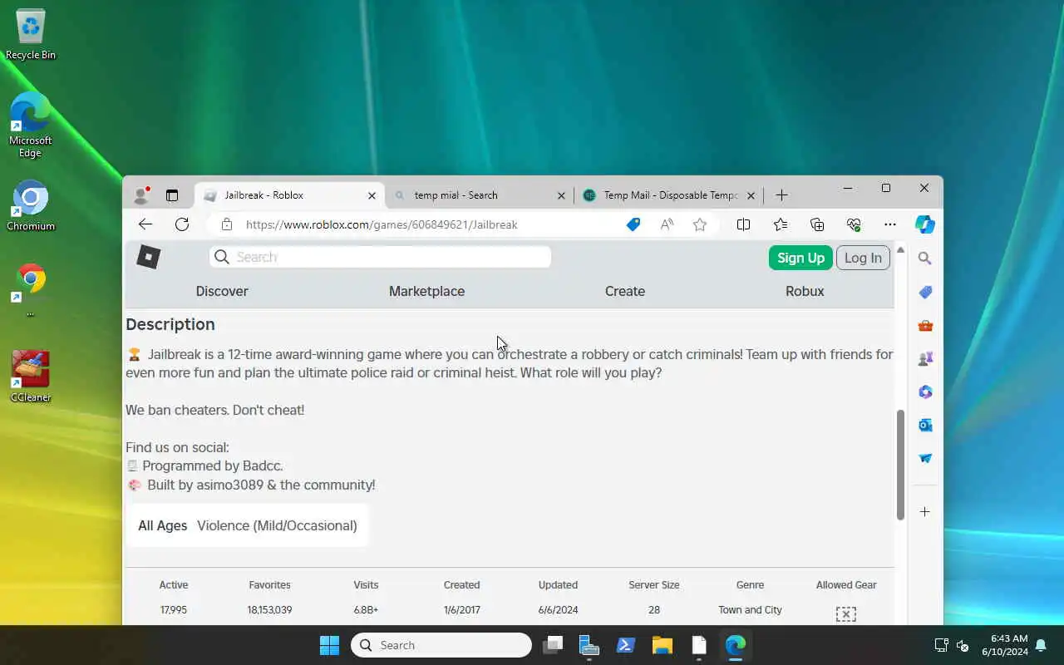Open the sidebar Drop paper plane icon
The width and height of the screenshot is (1064, 665).
[925, 458]
